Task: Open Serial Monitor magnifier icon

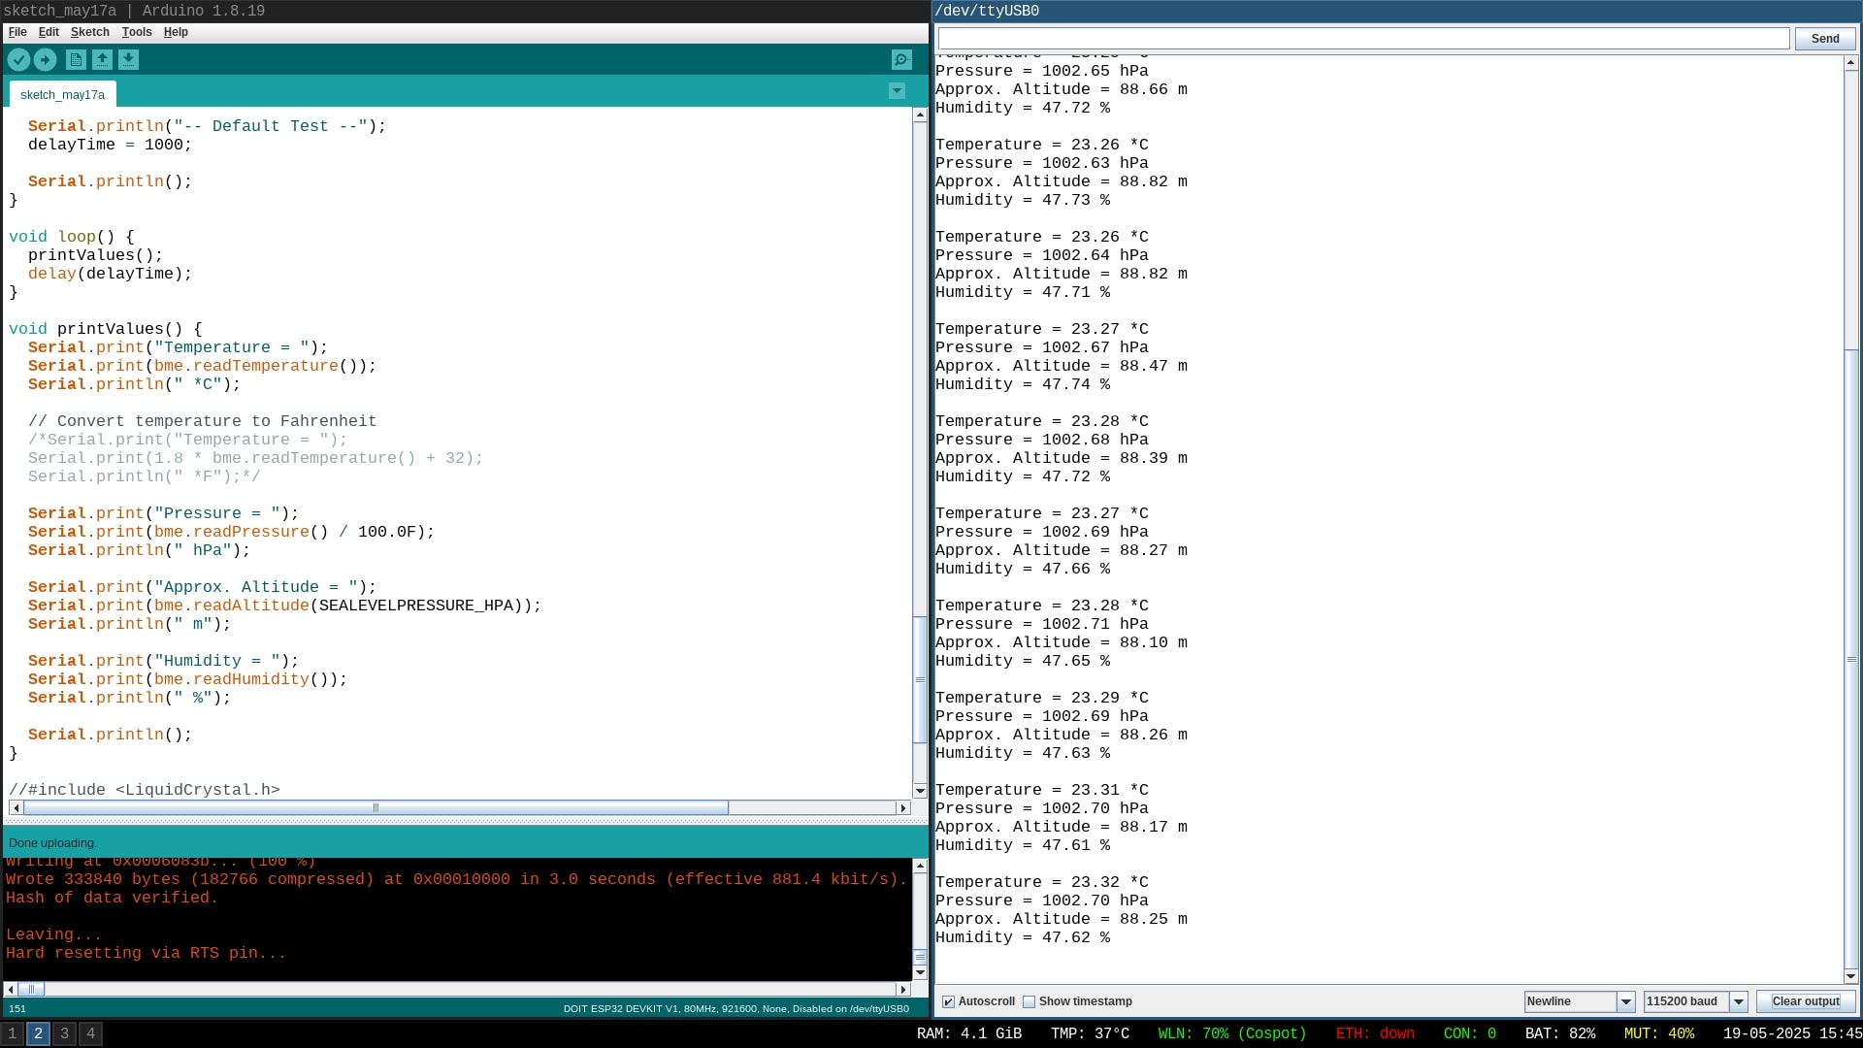Action: click(x=901, y=60)
